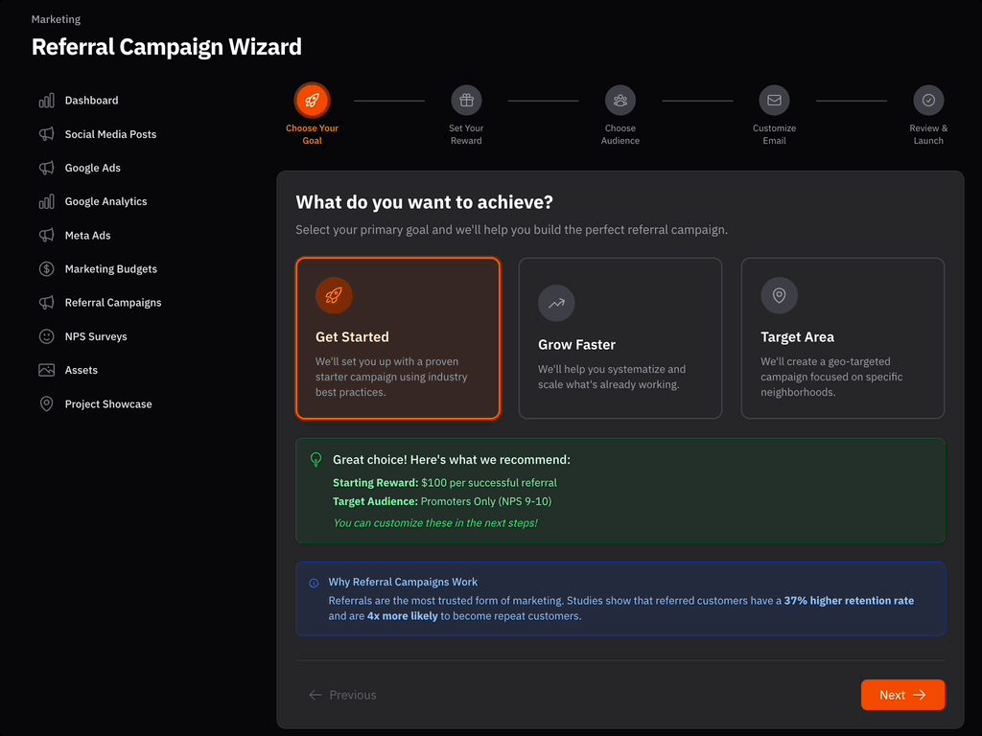The image size is (982, 736).
Task: Select the Get Started goal card
Action: [398, 338]
